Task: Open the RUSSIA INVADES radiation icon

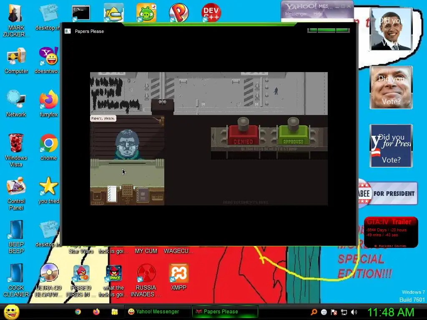Action: 146,280
